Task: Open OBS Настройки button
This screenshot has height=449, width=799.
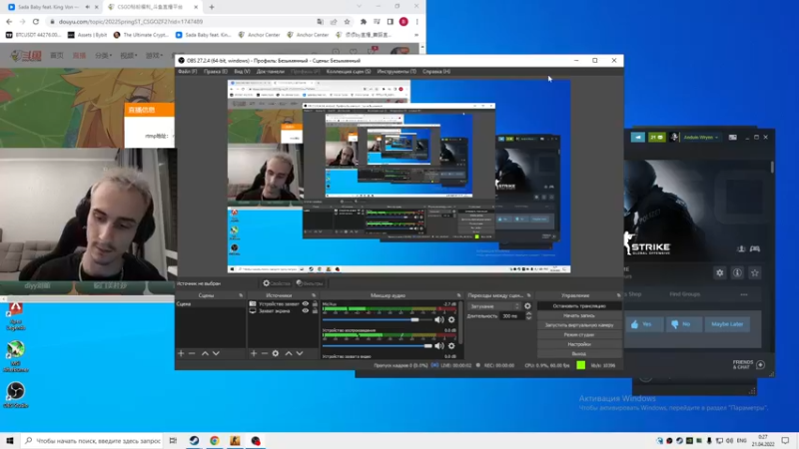Action: pos(579,344)
